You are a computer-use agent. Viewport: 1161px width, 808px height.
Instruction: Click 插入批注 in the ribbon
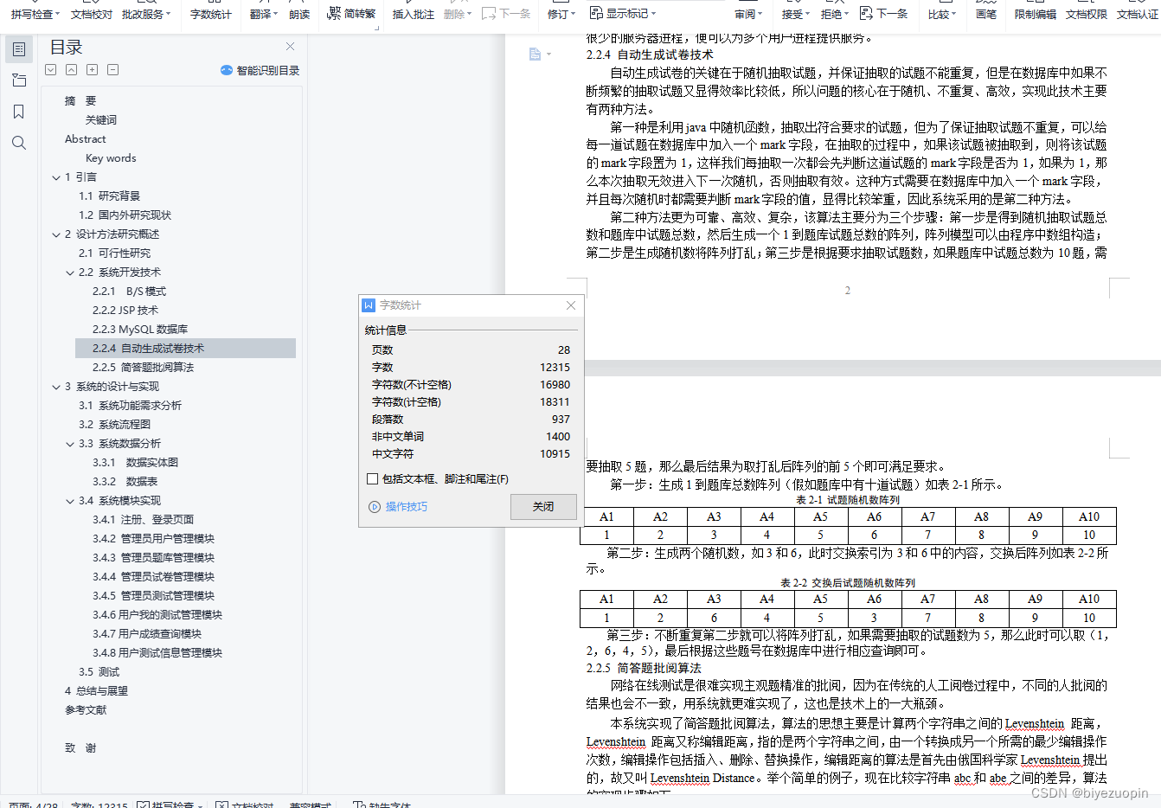tap(414, 14)
